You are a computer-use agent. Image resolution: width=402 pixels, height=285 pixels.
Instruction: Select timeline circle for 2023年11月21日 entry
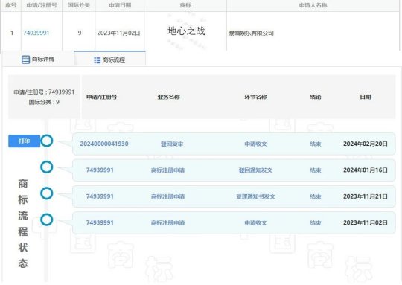(x=47, y=193)
